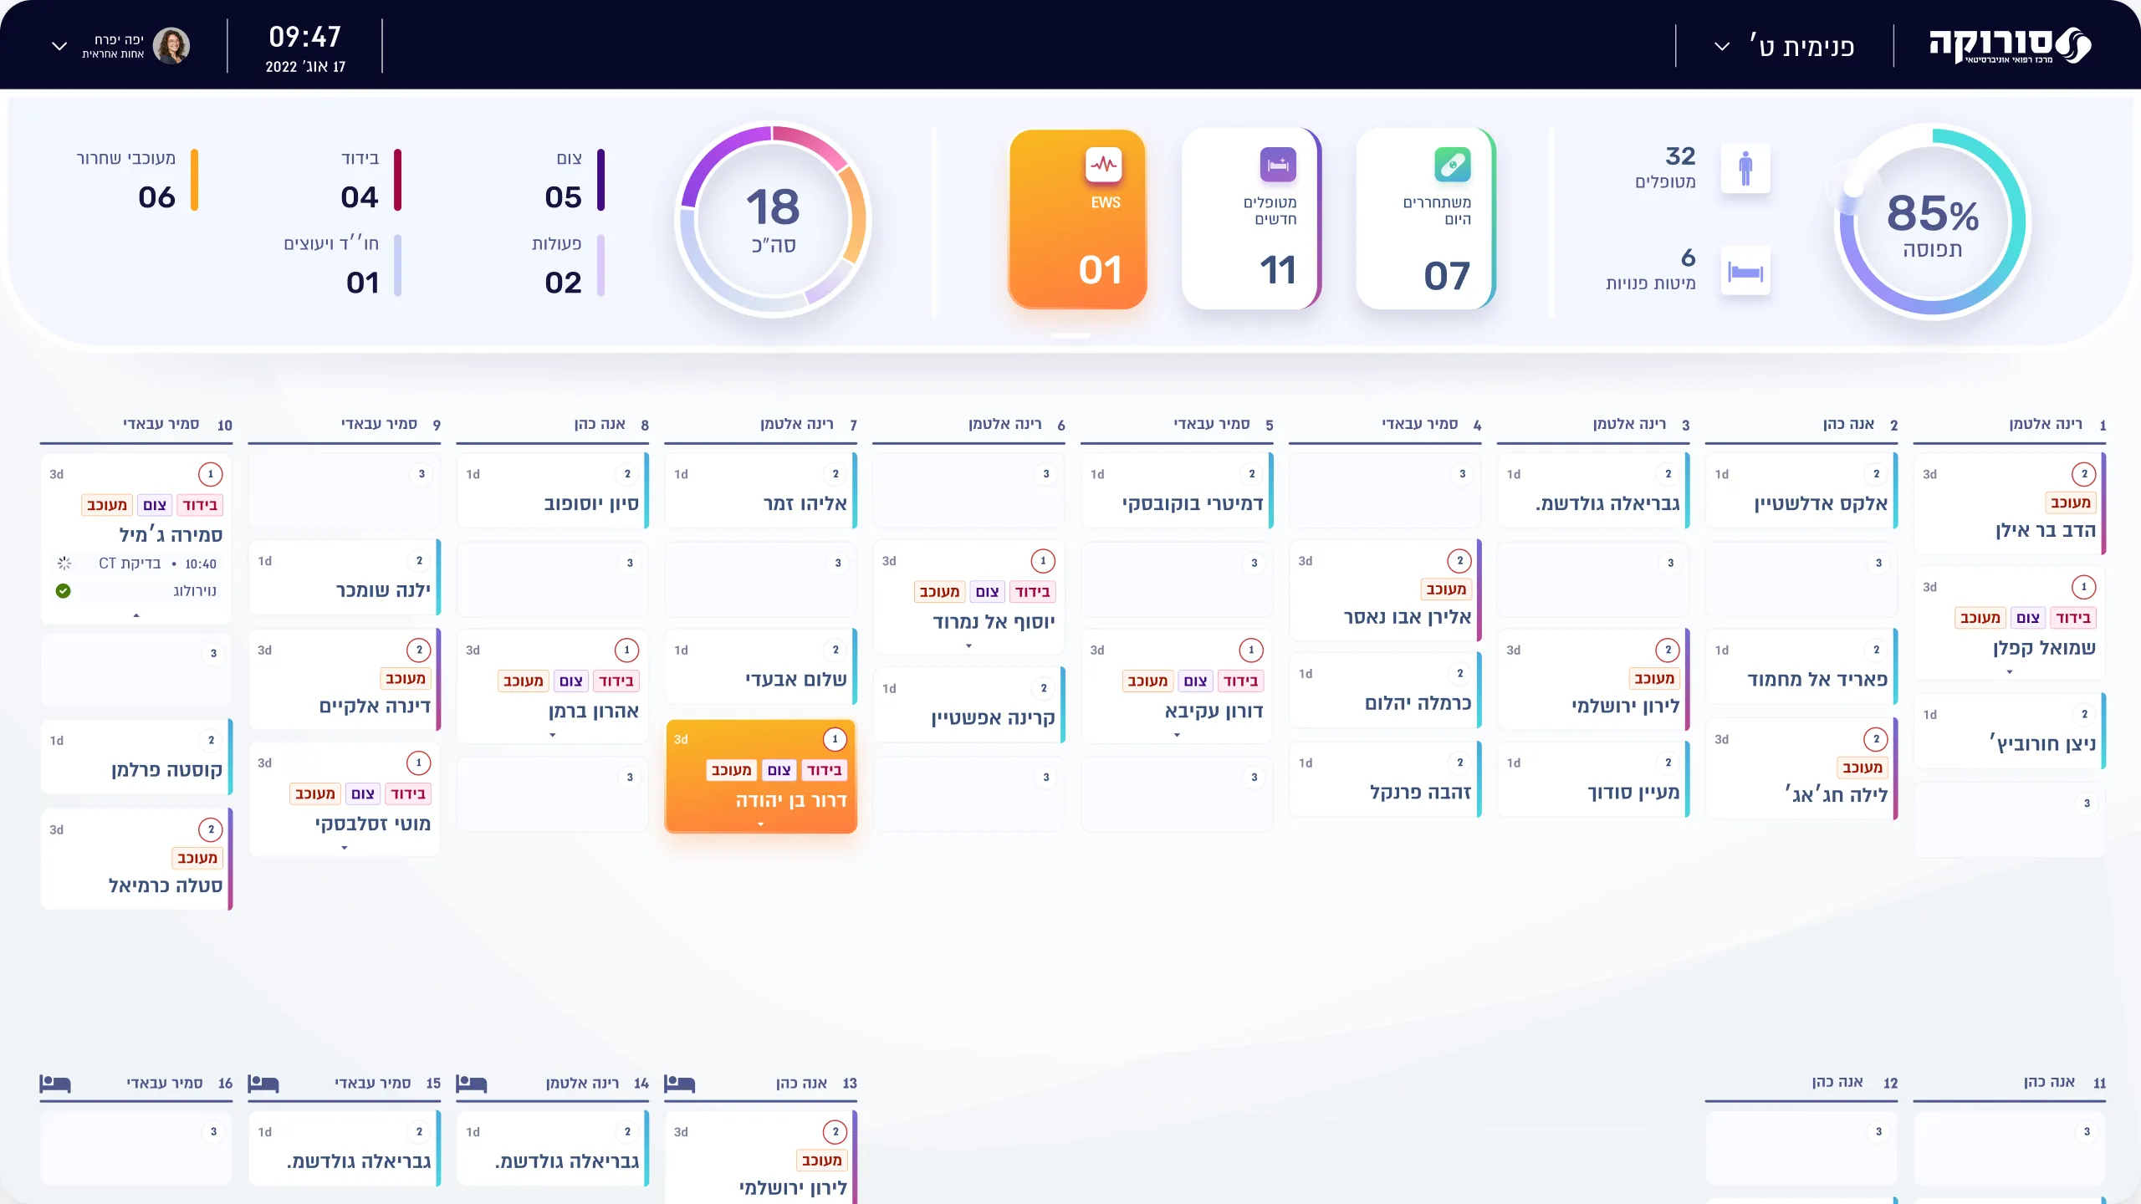This screenshot has height=1204, width=2141.
Task: Click the bed icon beside 6 מיטות פנויות
Action: point(1745,272)
